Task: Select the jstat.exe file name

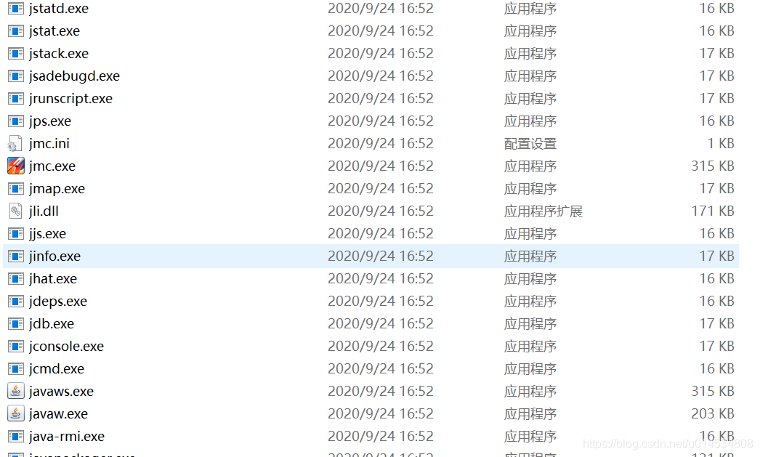Action: [54, 31]
